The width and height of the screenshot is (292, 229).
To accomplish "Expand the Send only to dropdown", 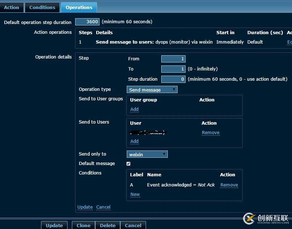I will pyautogui.click(x=147, y=154).
